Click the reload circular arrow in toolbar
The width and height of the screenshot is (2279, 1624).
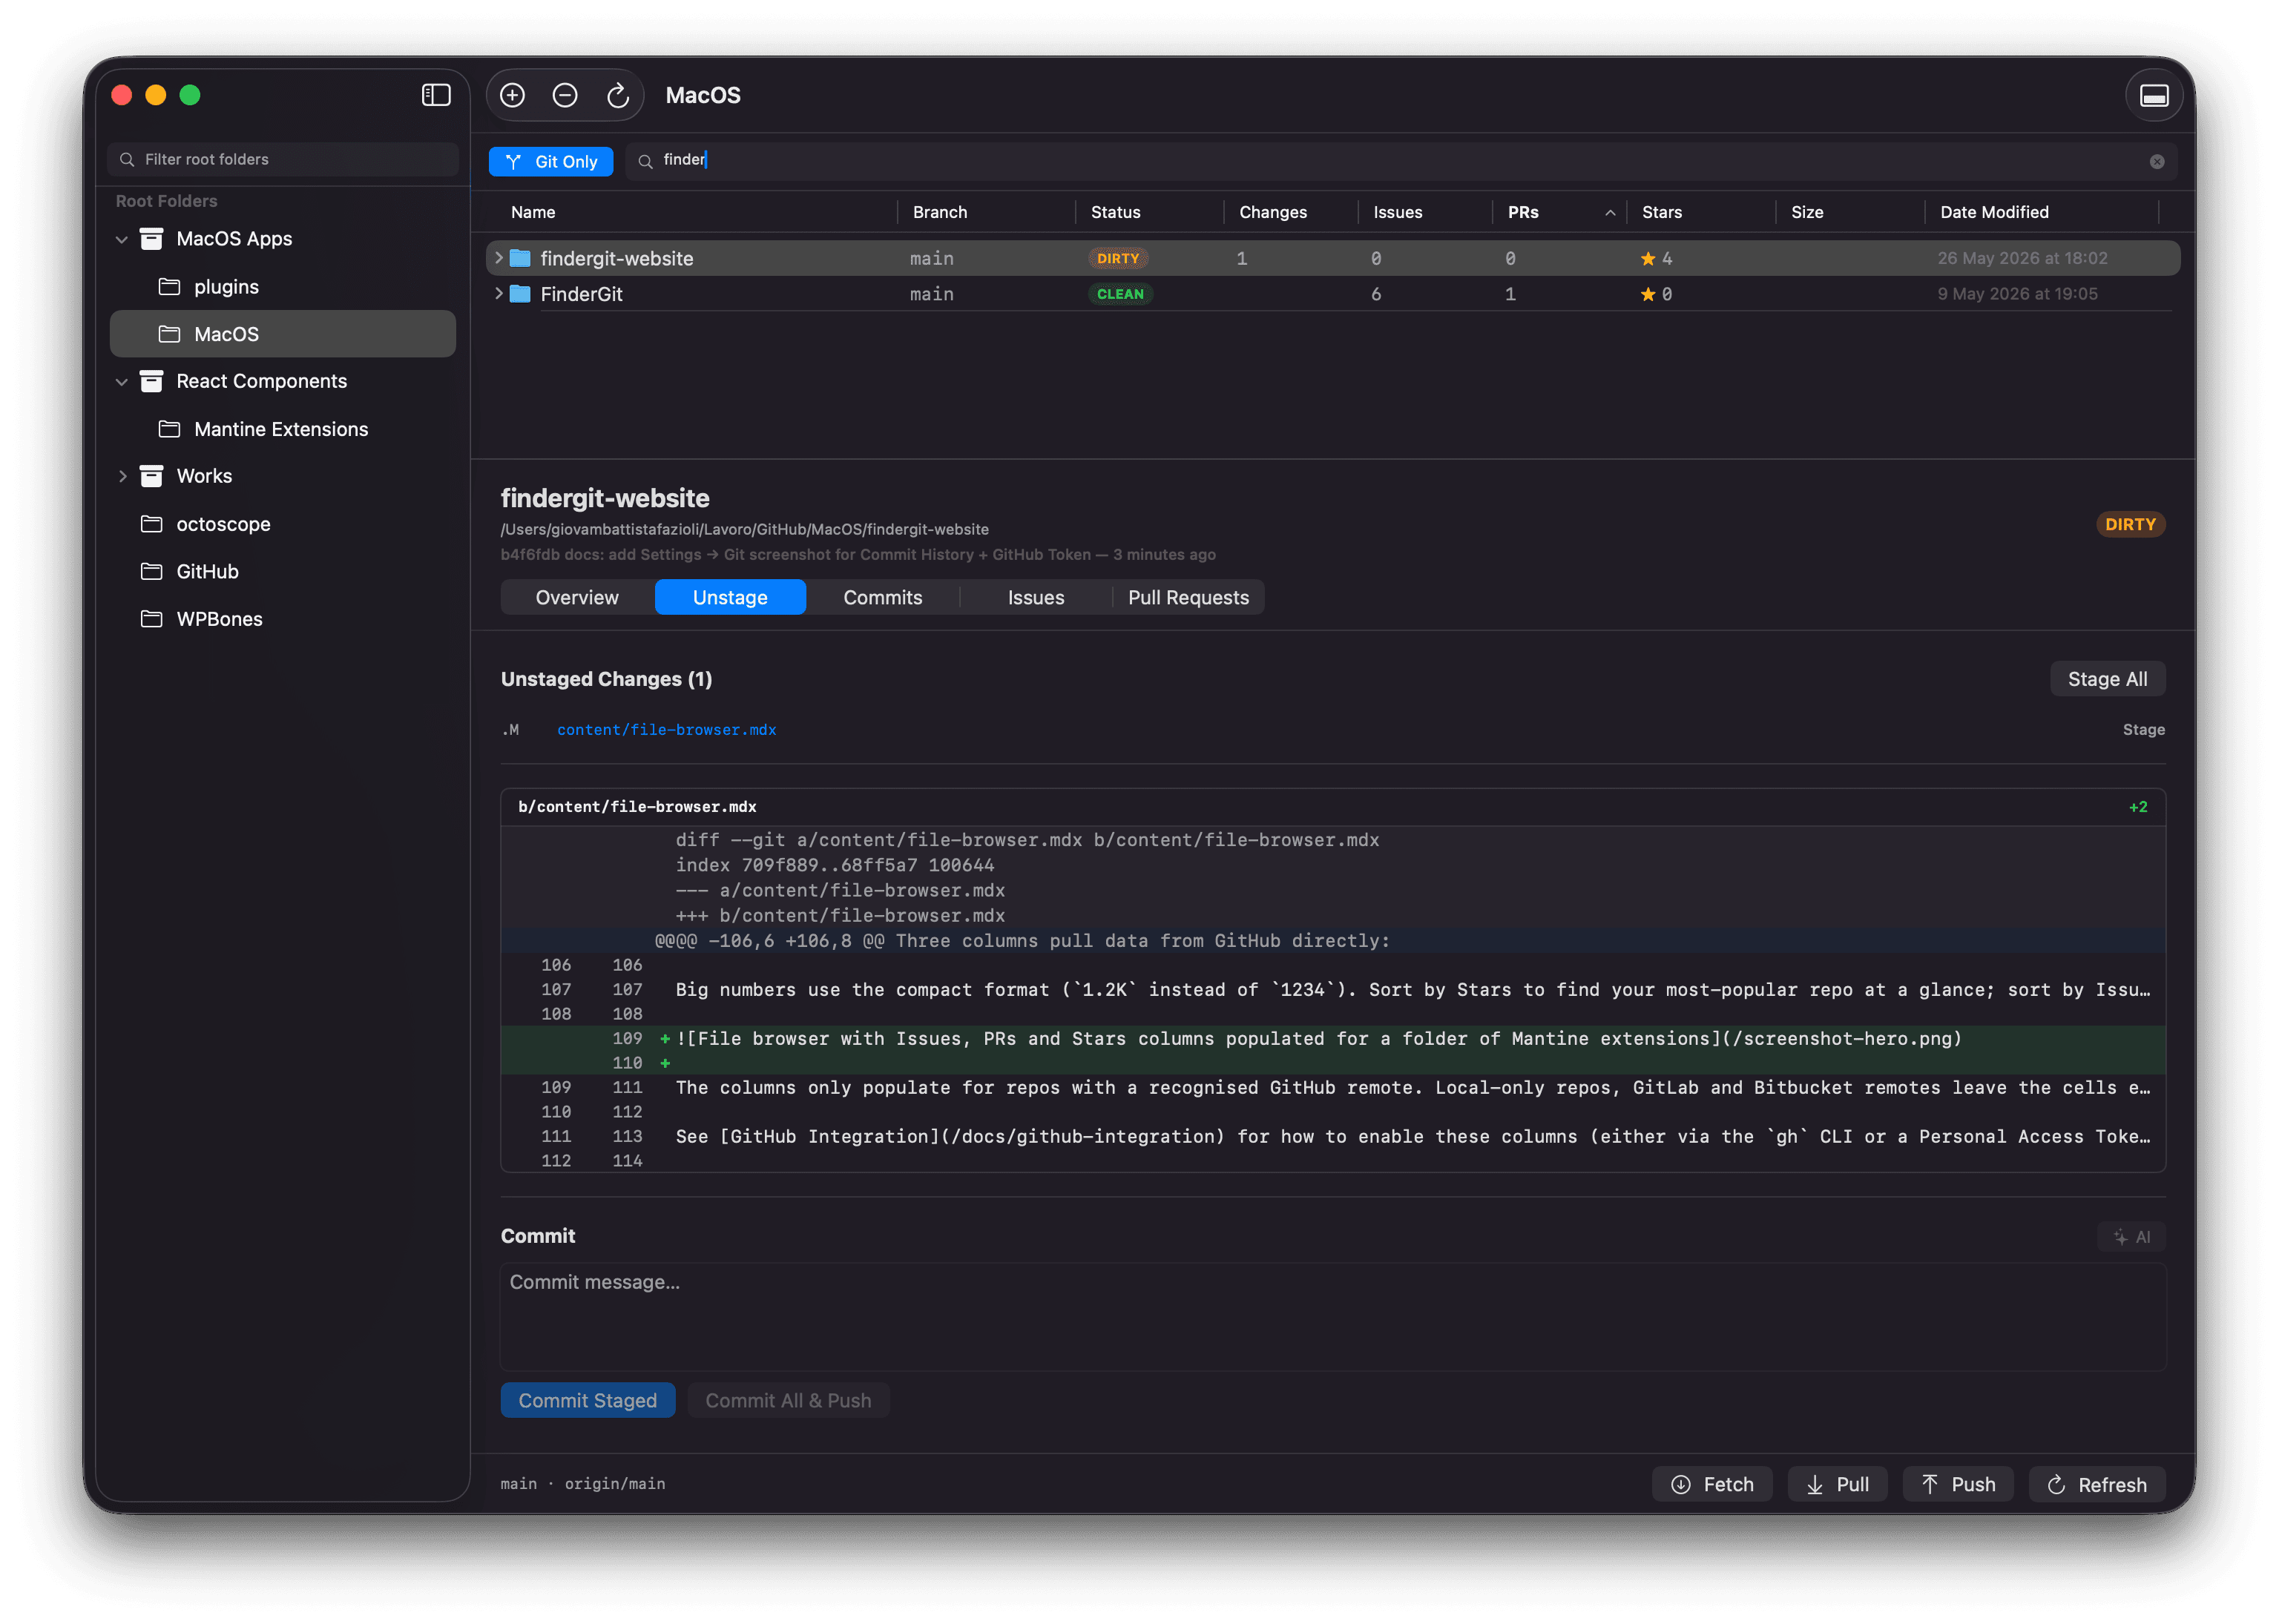617,95
